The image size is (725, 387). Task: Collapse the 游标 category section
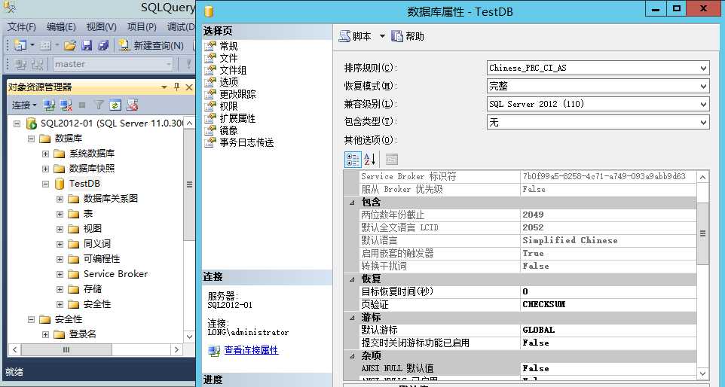coord(353,317)
